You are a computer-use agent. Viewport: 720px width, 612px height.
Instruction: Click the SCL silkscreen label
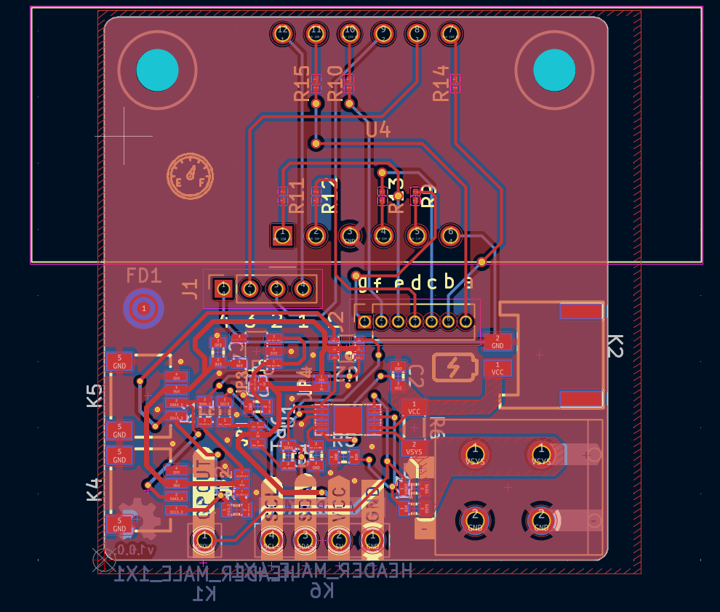pos(272,503)
